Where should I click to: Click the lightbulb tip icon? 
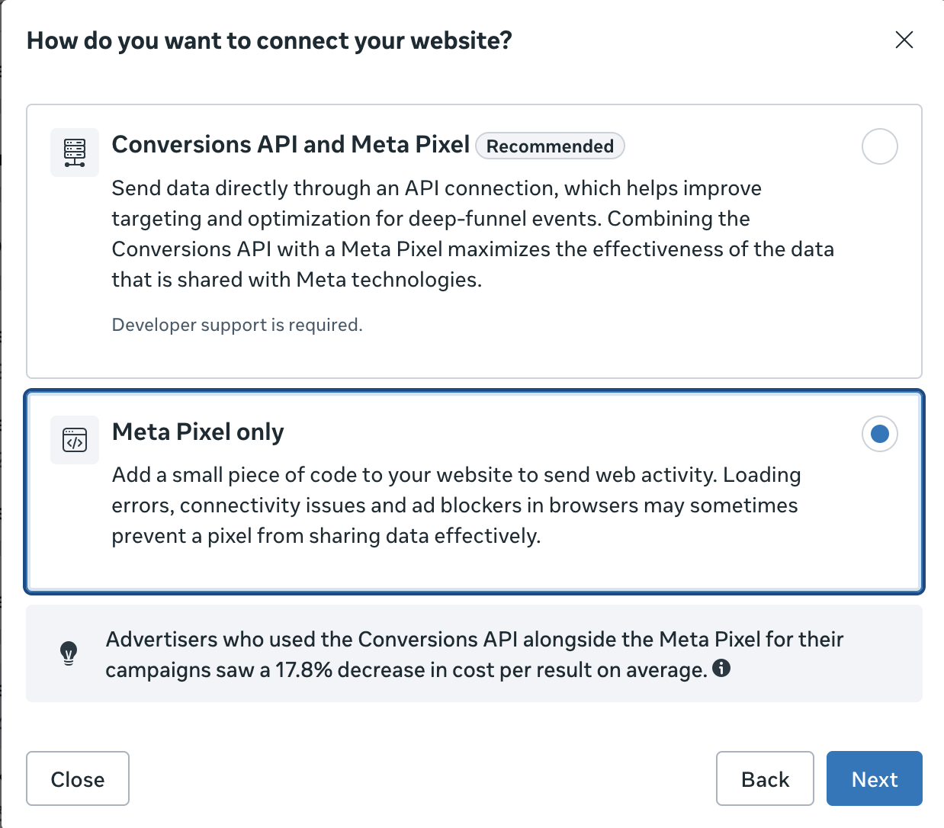point(69,653)
